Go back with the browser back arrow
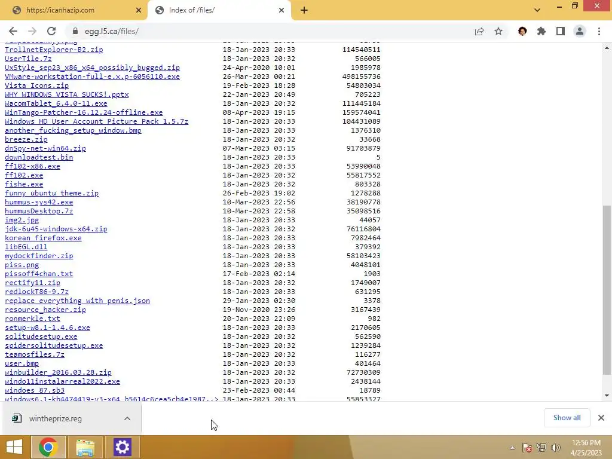Viewport: 612px width, 459px height. coord(13,31)
